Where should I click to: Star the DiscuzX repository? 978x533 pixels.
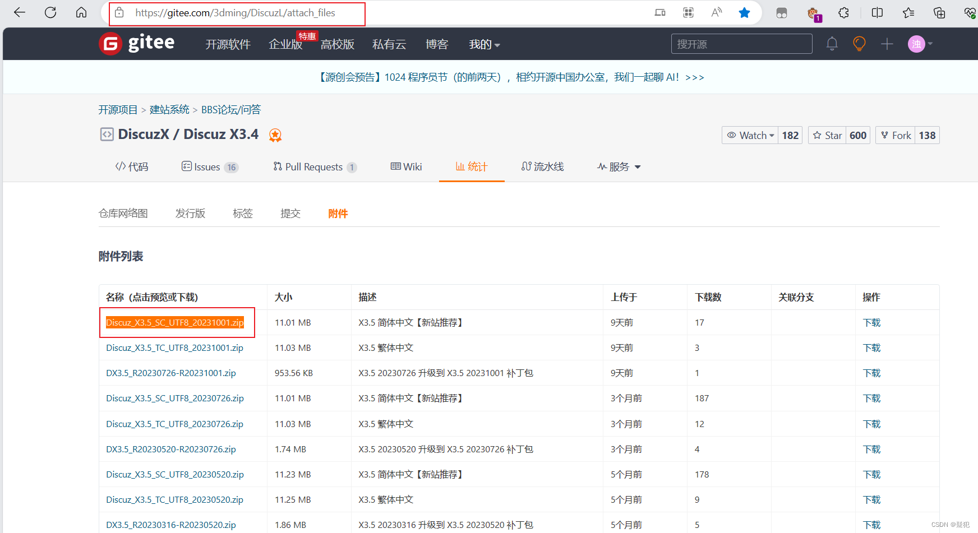coord(826,135)
